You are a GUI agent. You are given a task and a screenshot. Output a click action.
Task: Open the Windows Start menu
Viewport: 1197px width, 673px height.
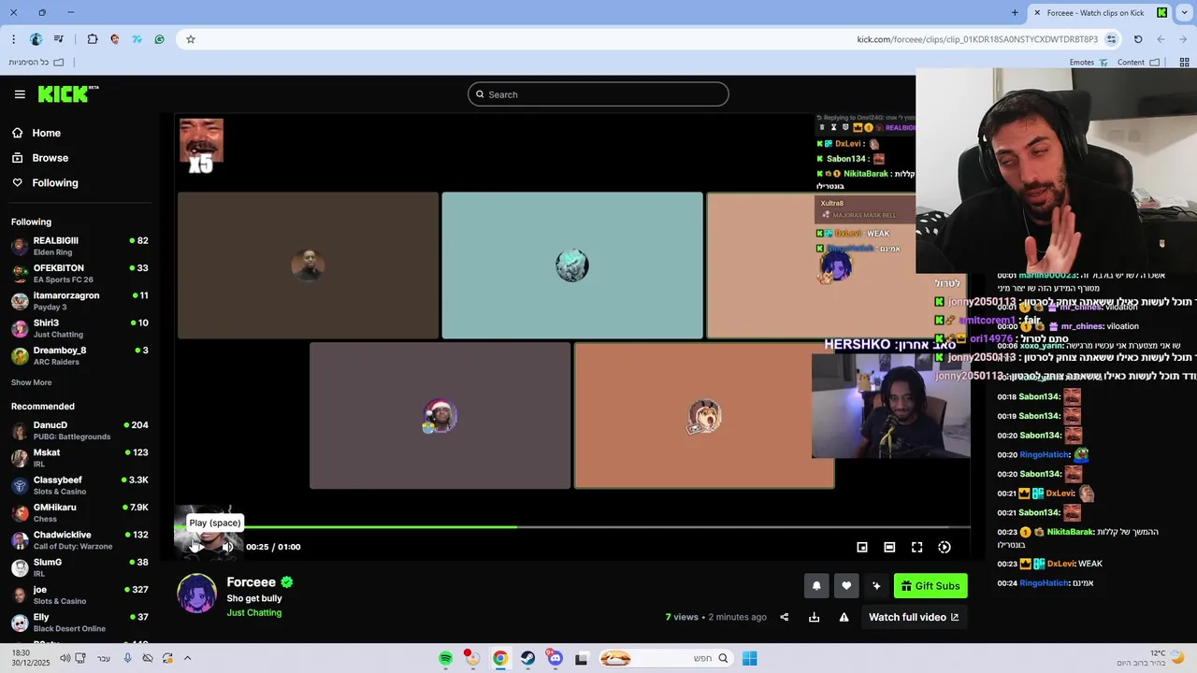[749, 659]
